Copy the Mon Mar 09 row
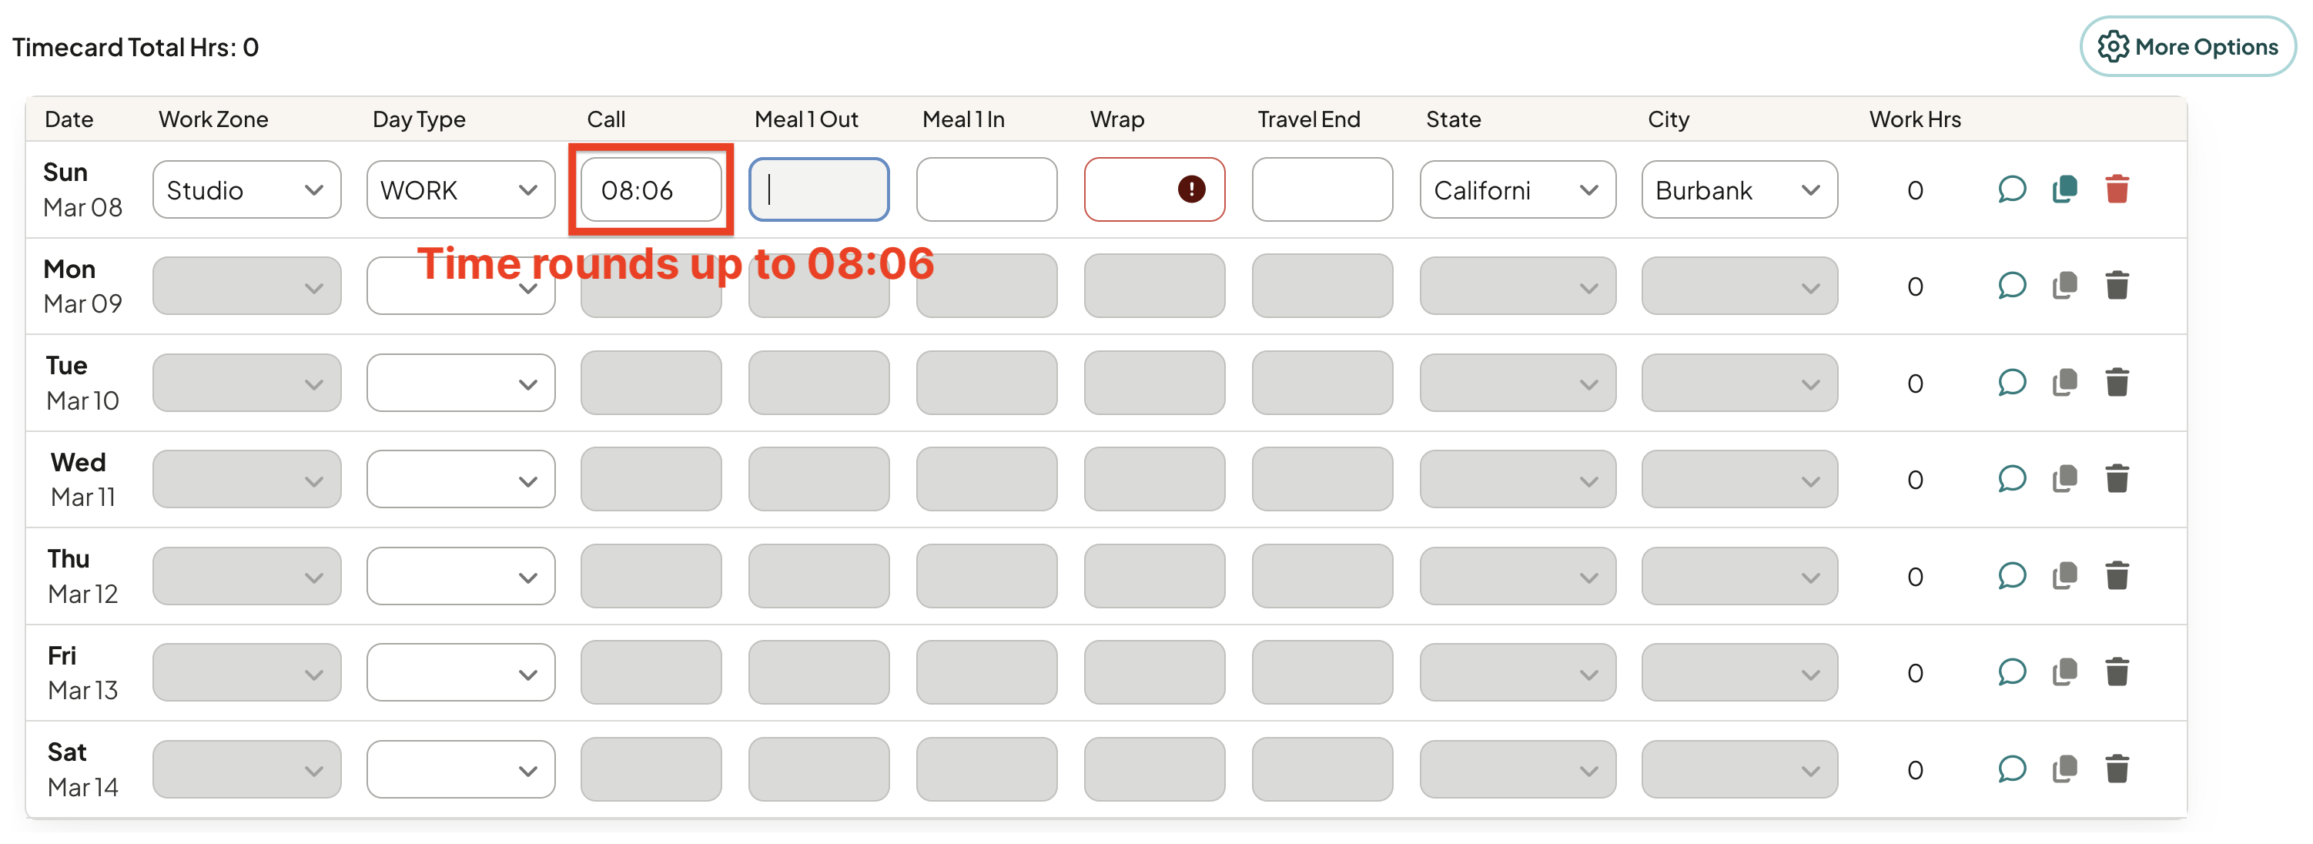 pos(2064,286)
